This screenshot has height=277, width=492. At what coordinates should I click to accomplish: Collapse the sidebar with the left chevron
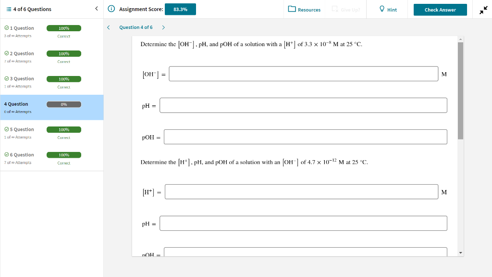click(96, 8)
